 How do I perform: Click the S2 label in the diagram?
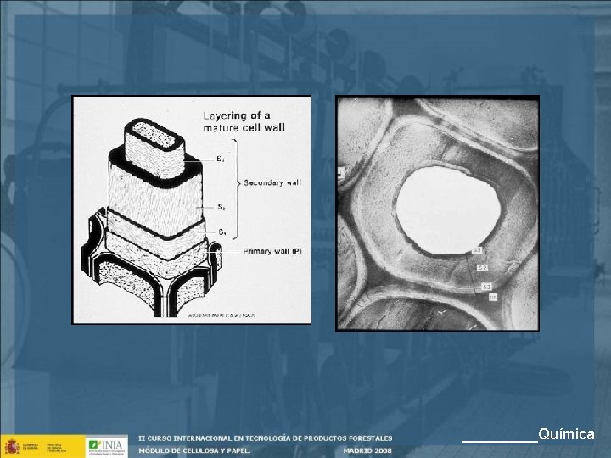pyautogui.click(x=221, y=207)
